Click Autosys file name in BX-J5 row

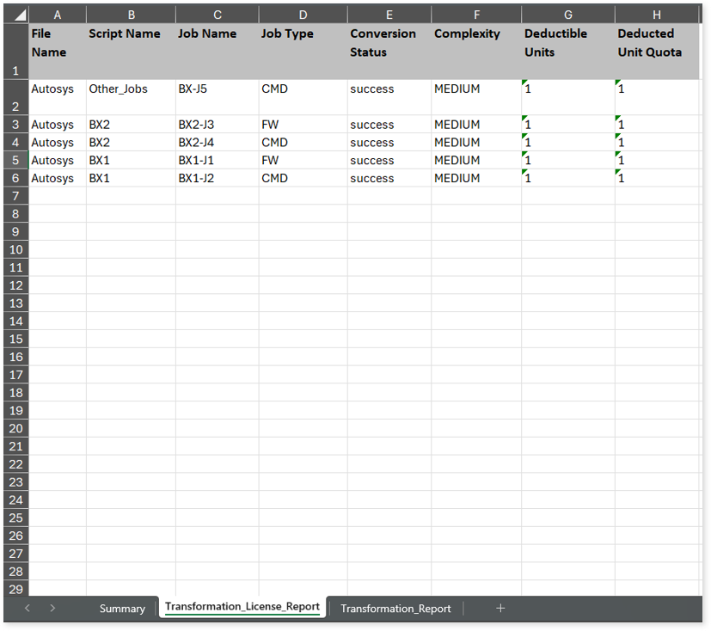click(58, 97)
